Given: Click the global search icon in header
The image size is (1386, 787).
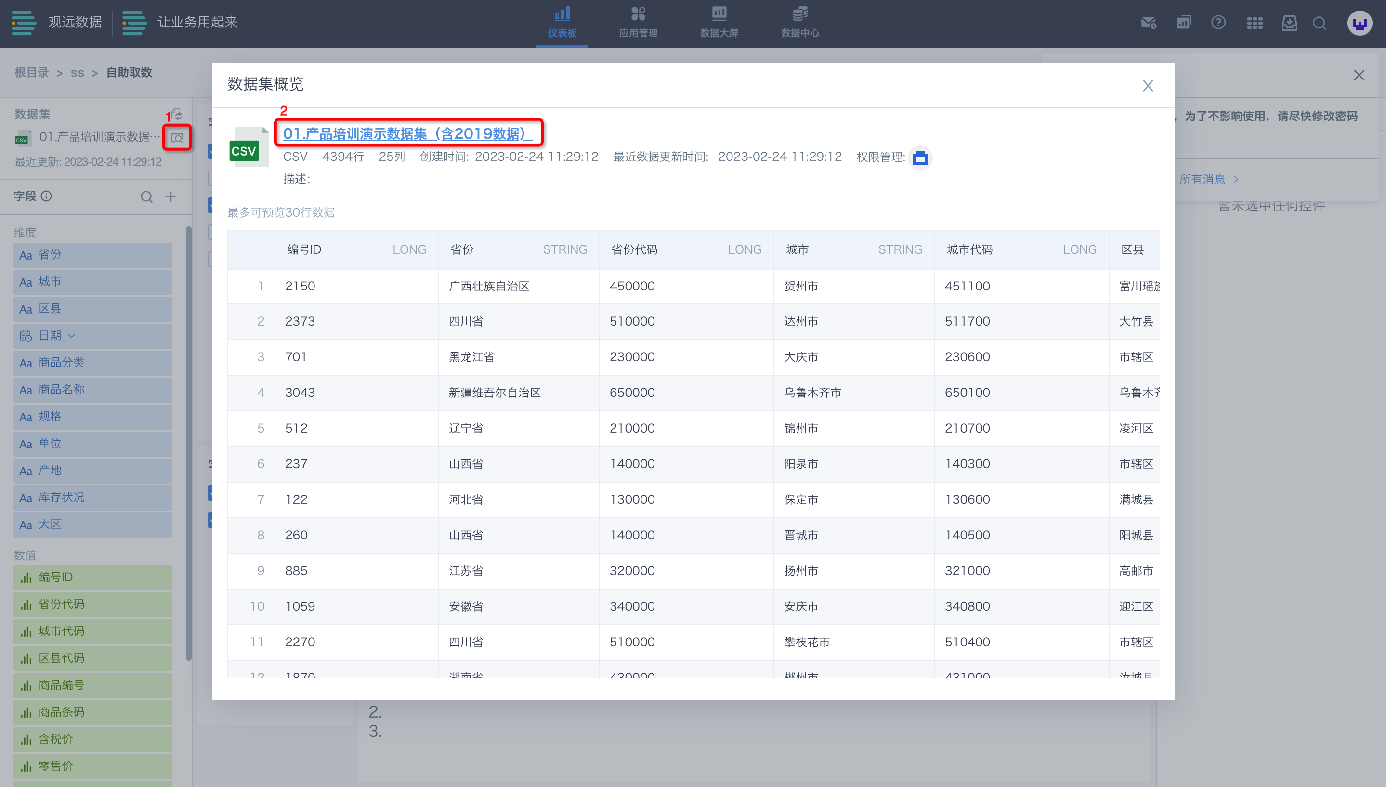Looking at the screenshot, I should pos(1319,23).
